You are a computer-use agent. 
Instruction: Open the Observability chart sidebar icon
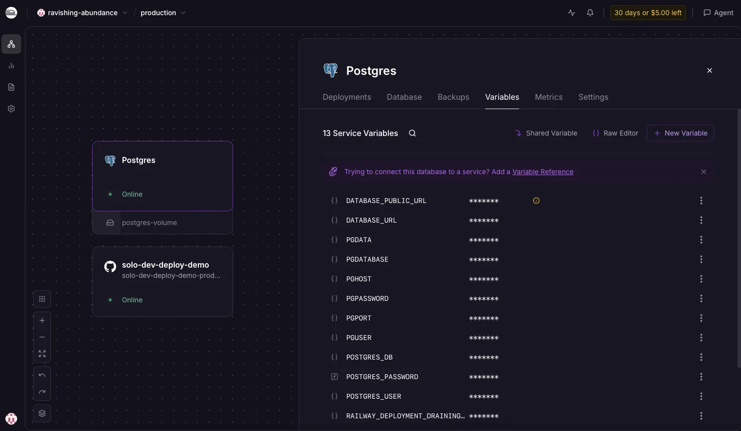pos(11,66)
